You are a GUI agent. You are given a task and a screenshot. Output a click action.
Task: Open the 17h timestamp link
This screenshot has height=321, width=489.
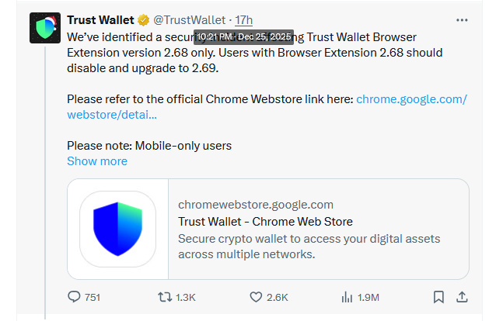[x=244, y=19]
